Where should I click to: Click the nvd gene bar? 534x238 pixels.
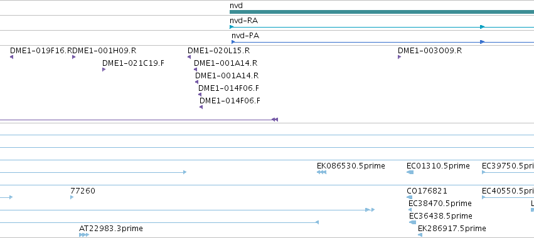[382, 12]
